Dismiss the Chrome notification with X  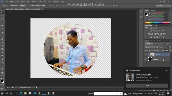(166, 70)
